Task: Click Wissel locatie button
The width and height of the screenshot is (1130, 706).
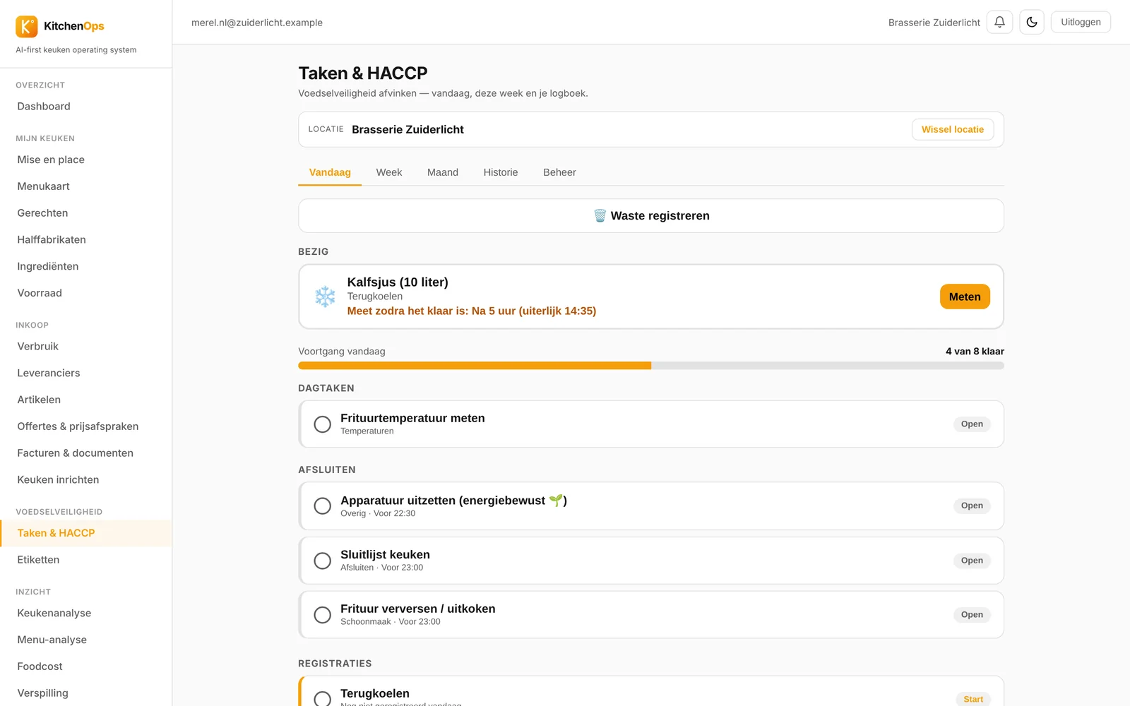Action: [x=953, y=129]
